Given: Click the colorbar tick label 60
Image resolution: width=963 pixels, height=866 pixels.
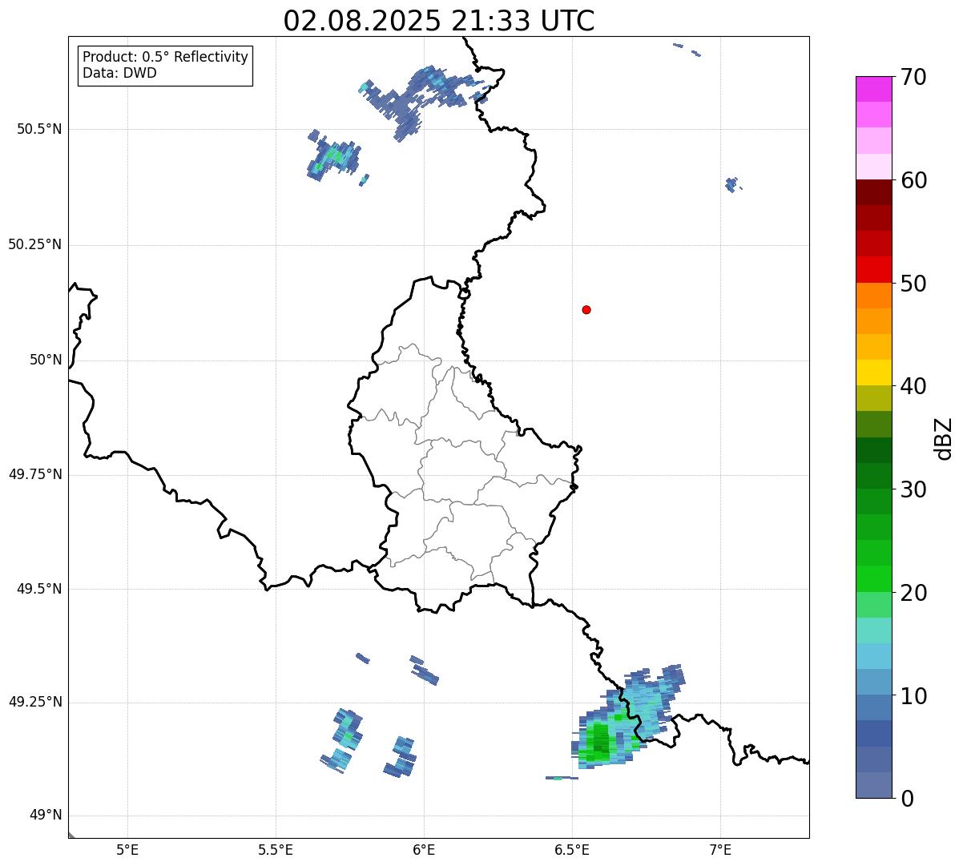Looking at the screenshot, I should (x=913, y=180).
